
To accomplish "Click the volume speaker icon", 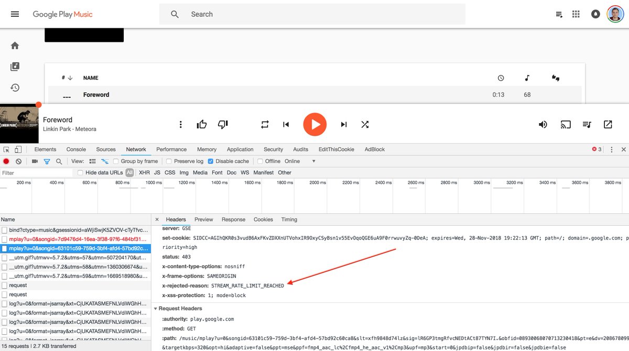I will tap(543, 124).
